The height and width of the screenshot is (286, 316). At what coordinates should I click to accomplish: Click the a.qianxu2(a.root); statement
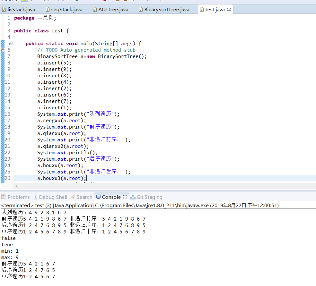[x=63, y=146]
